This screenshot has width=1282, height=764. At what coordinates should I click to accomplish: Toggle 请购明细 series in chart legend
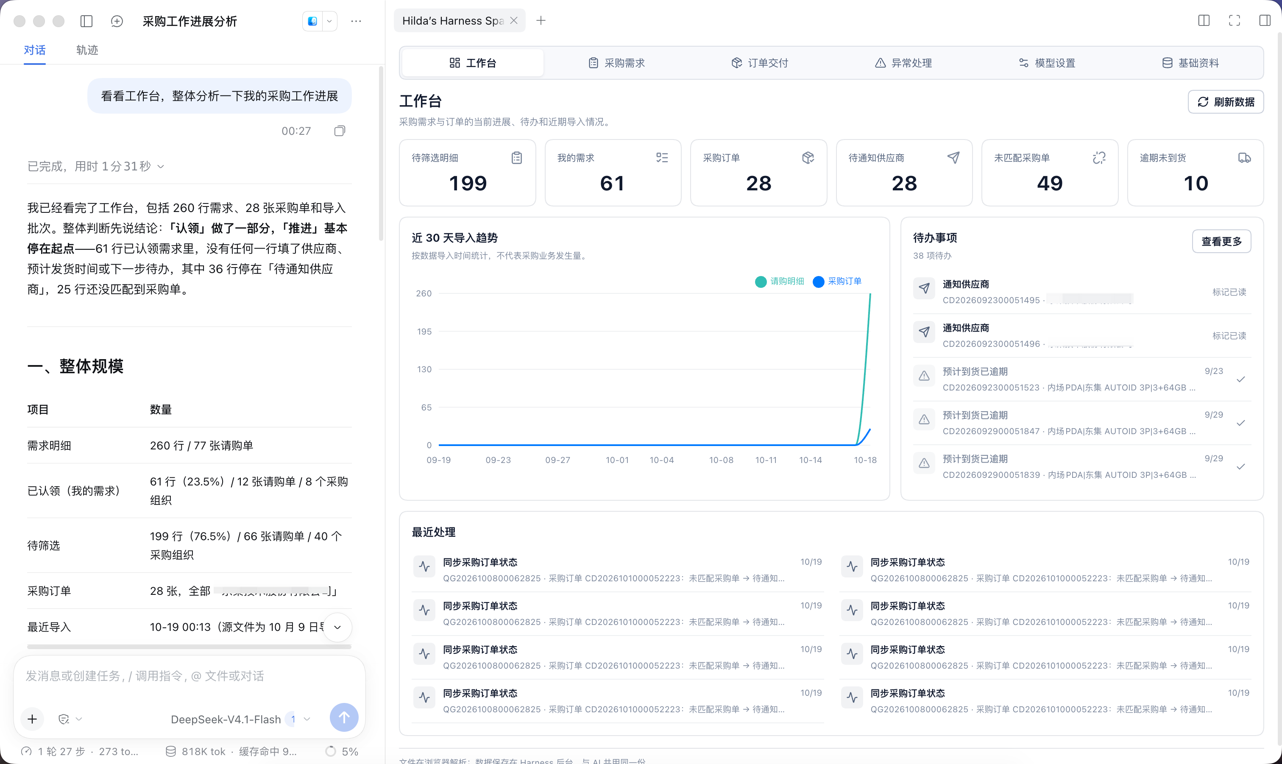tap(779, 281)
